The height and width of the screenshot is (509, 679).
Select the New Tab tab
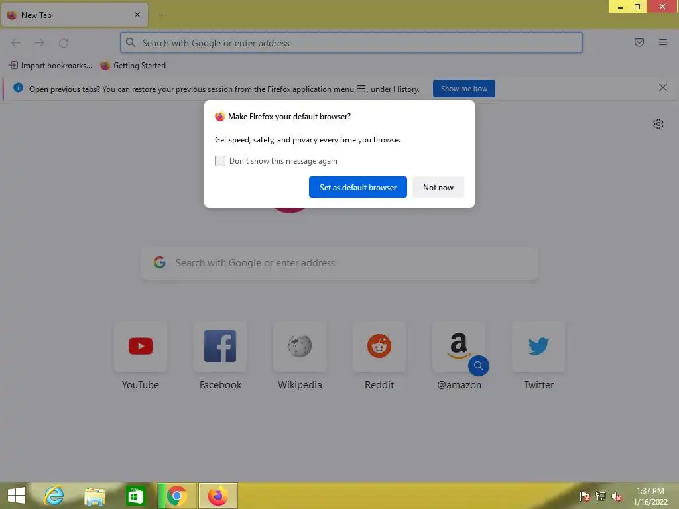click(74, 15)
